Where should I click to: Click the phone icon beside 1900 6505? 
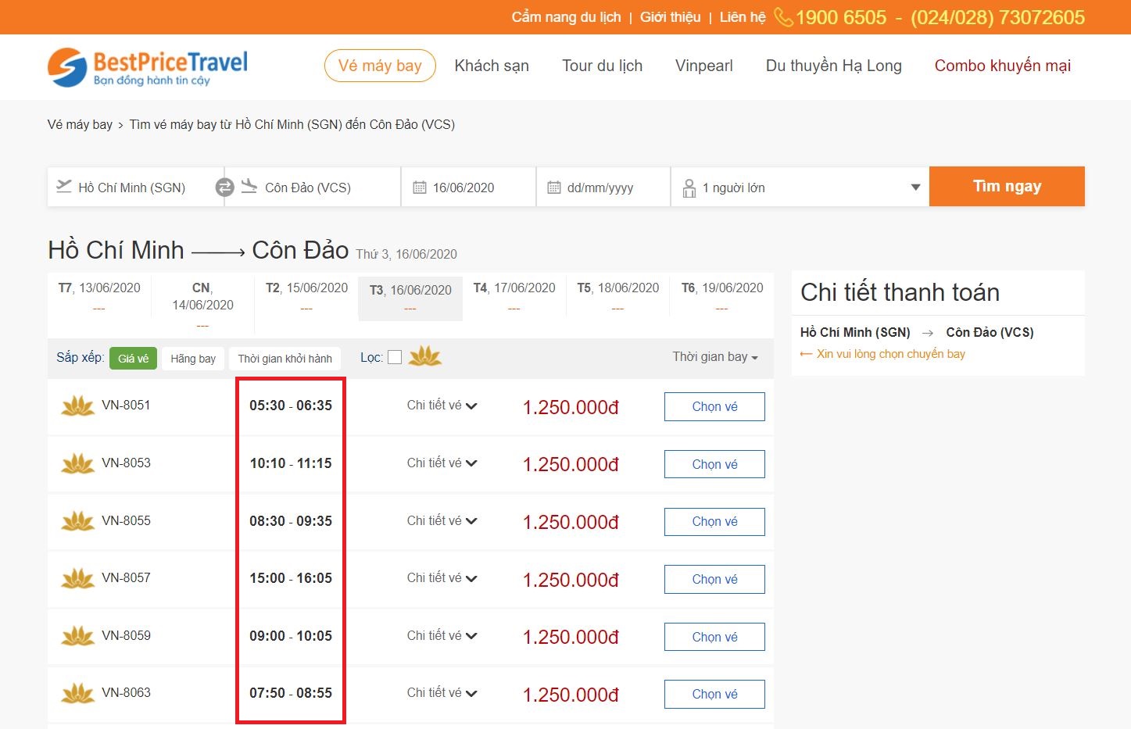click(x=783, y=17)
